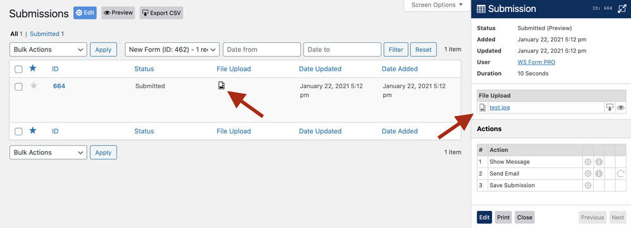Download test.jpg using the download icon

click(610, 108)
